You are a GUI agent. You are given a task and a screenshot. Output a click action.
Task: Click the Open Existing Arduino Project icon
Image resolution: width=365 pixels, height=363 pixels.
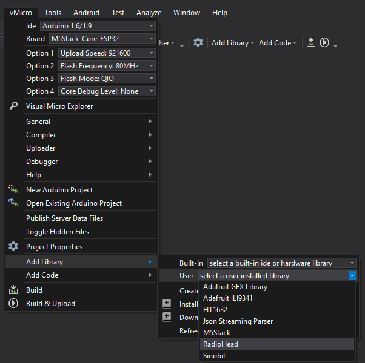pyautogui.click(x=13, y=203)
